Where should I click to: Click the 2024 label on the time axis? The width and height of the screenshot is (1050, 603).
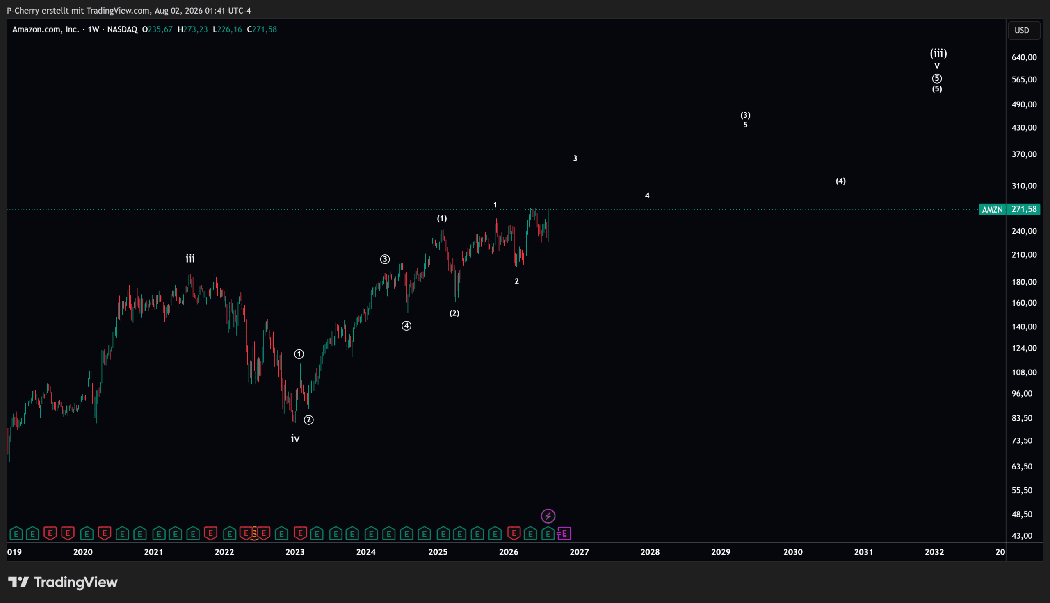tap(366, 552)
